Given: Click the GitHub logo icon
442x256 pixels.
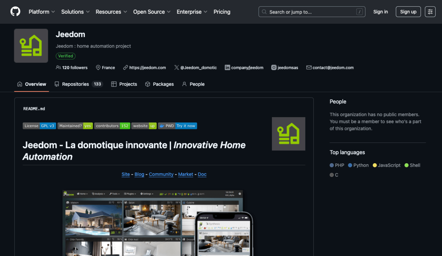Looking at the screenshot, I should (x=15, y=12).
